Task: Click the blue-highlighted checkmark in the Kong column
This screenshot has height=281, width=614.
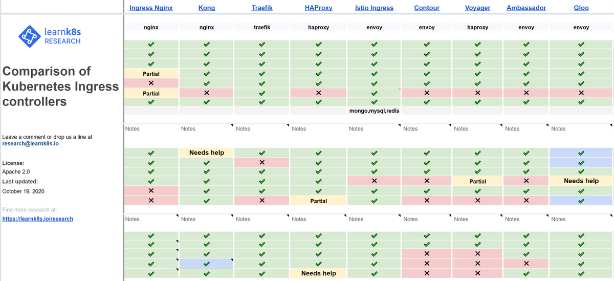Action: click(207, 264)
